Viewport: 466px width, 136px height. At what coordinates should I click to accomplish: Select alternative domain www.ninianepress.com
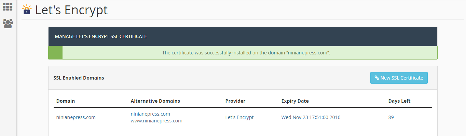pos(156,121)
